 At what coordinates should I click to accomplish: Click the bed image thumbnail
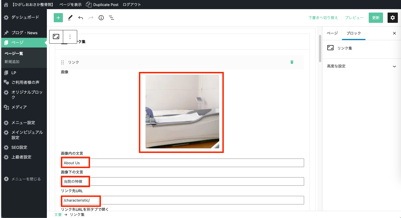[x=182, y=112]
